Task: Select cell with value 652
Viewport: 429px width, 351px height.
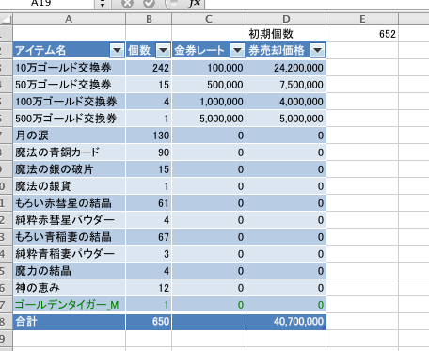Action: click(362, 34)
